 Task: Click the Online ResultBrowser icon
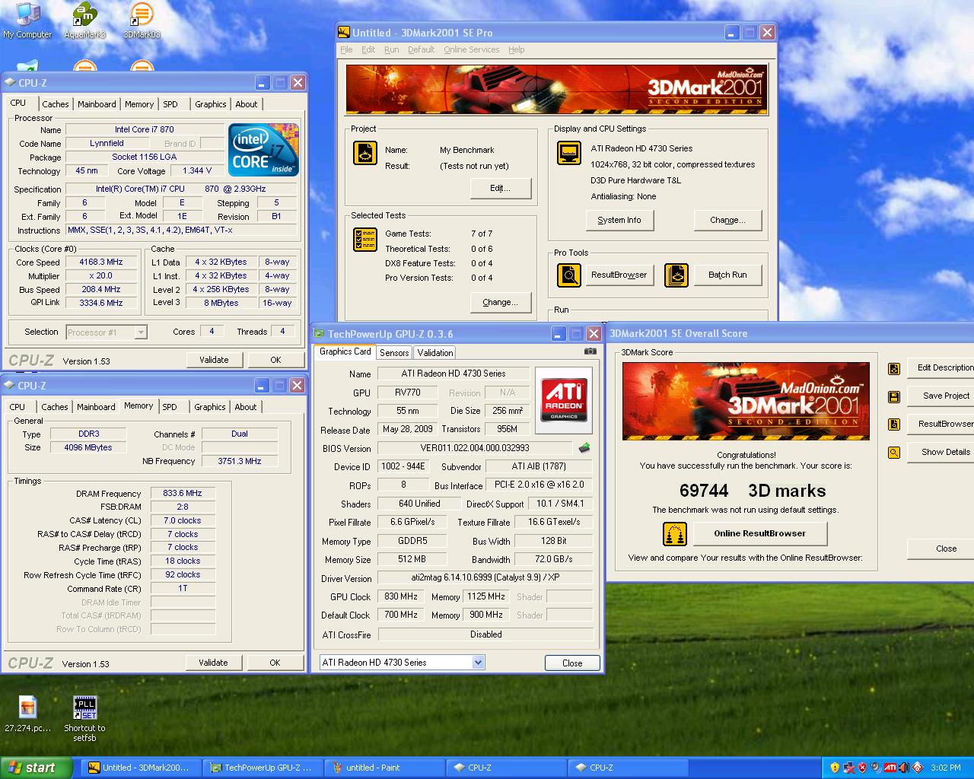click(x=675, y=534)
